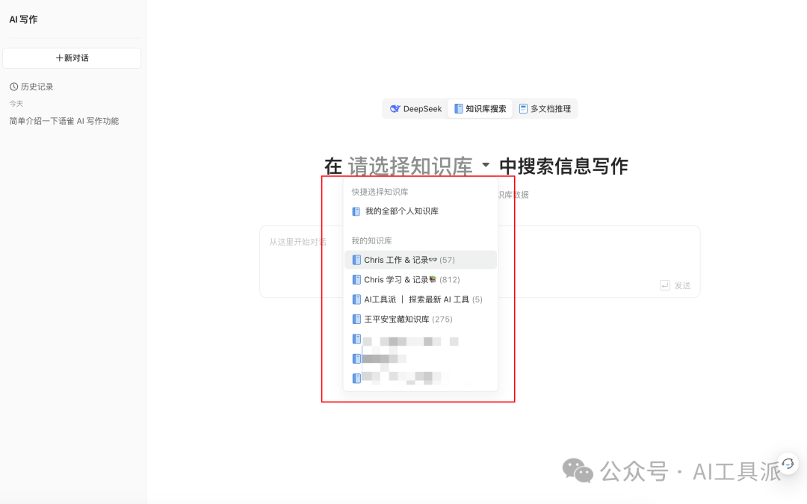Switch to the DeepSeek tab
This screenshot has width=807, height=504.
coord(416,108)
